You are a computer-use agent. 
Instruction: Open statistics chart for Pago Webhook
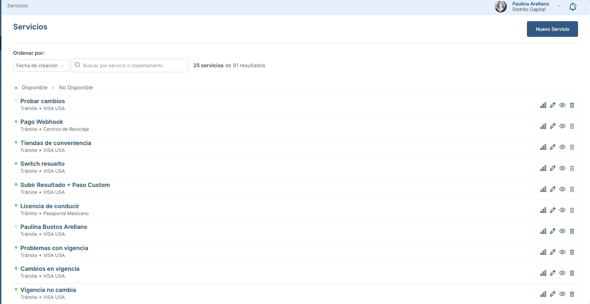[x=543, y=126]
